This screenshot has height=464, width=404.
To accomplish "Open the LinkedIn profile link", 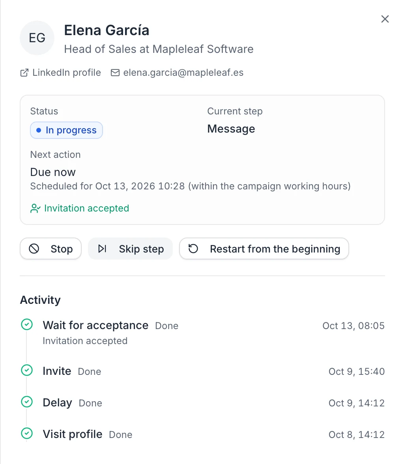I will 61,73.
